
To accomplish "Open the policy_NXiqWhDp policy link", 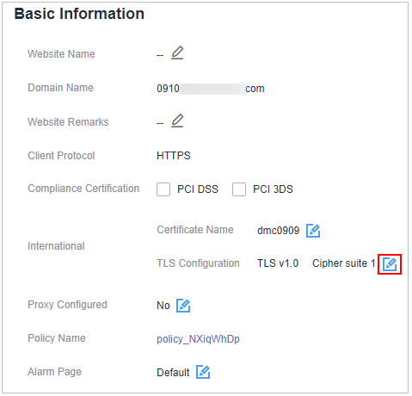I will 198,339.
